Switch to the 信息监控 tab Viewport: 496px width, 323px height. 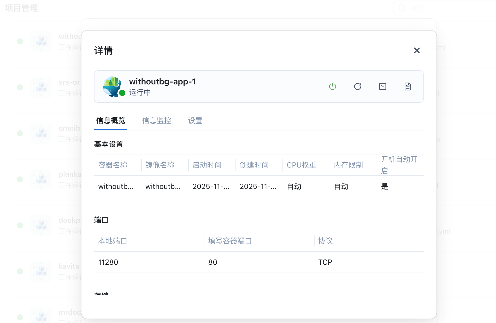point(156,121)
